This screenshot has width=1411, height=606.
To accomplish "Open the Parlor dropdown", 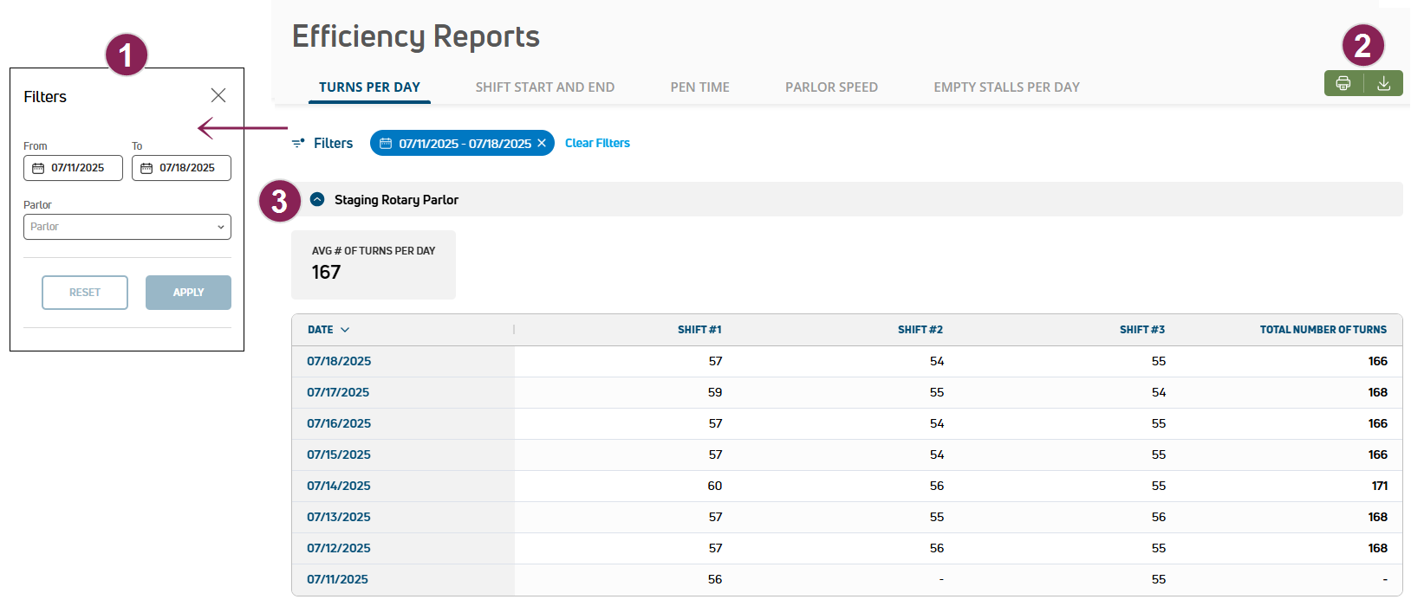I will tap(127, 227).
